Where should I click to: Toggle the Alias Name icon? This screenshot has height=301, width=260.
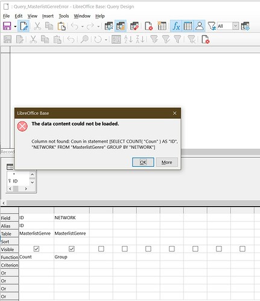pos(200,26)
